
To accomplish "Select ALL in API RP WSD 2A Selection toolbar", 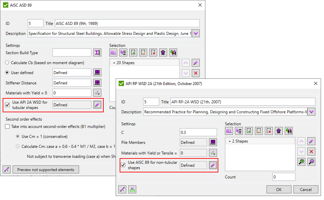I will (229, 131).
